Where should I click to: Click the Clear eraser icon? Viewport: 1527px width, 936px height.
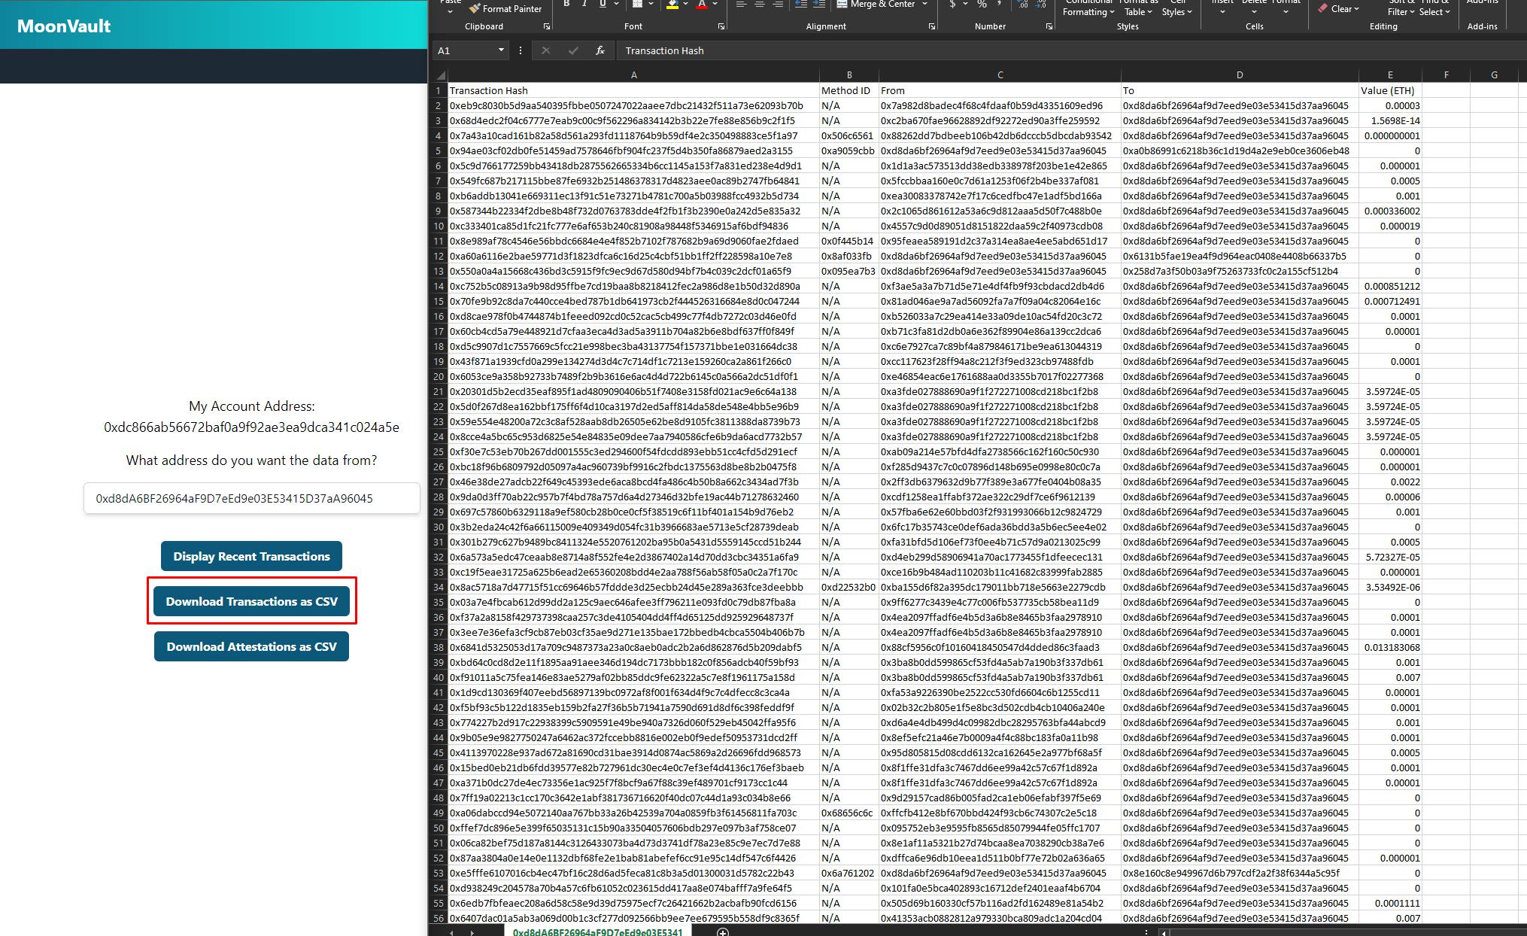pyautogui.click(x=1322, y=8)
